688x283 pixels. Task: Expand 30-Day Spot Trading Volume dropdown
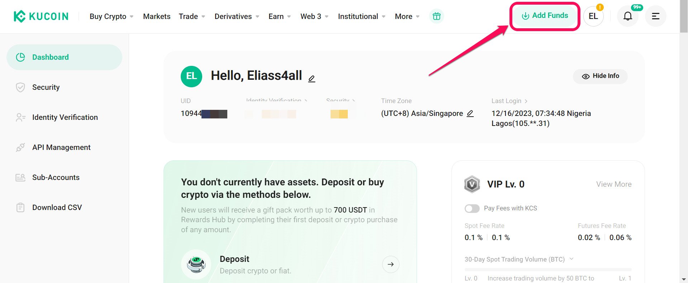(571, 259)
